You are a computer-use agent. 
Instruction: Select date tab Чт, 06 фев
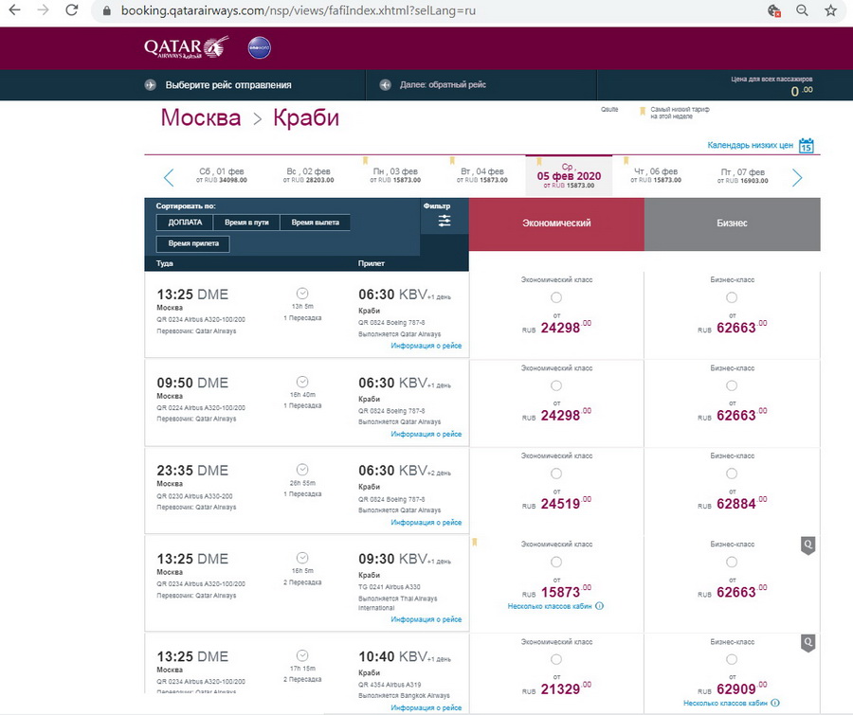click(655, 176)
